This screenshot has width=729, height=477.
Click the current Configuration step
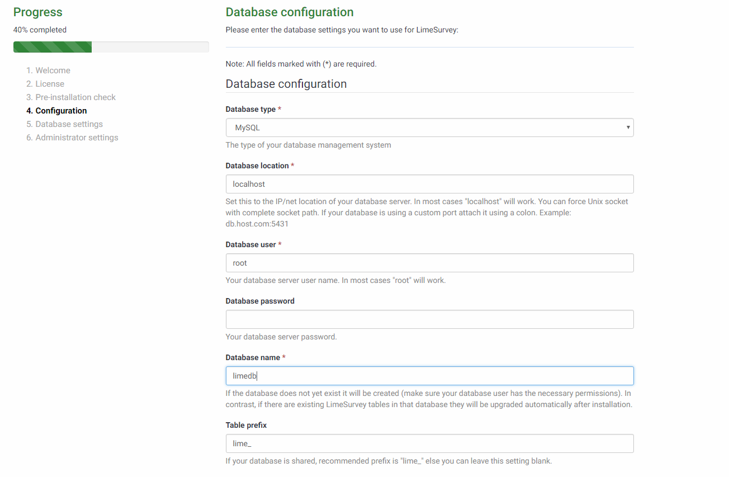coord(61,111)
